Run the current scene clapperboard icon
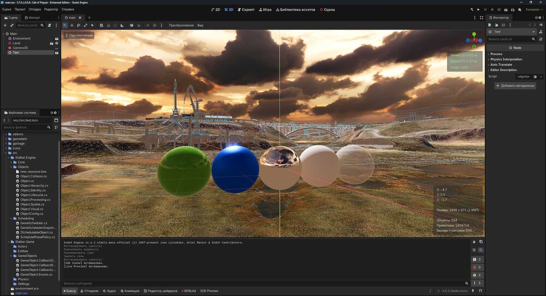 pos(506,10)
